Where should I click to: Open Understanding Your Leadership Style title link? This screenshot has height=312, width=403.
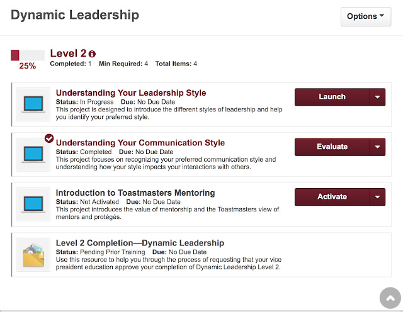[131, 92]
